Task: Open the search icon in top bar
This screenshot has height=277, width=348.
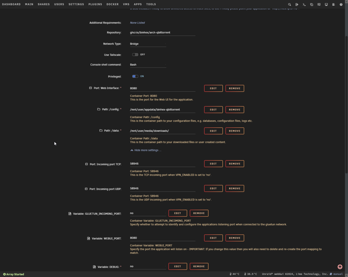Action: [x=290, y=5]
